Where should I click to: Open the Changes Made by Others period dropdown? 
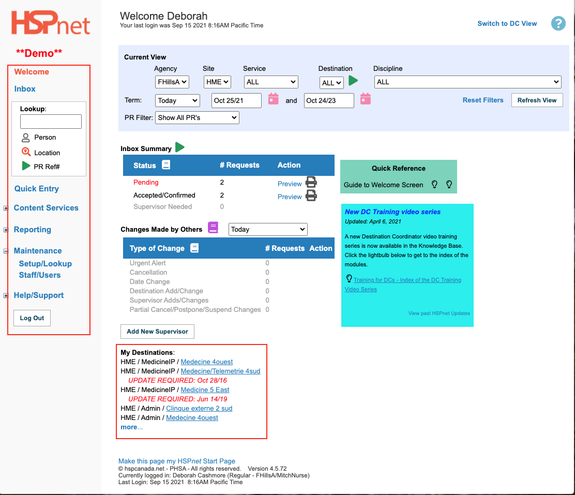268,229
